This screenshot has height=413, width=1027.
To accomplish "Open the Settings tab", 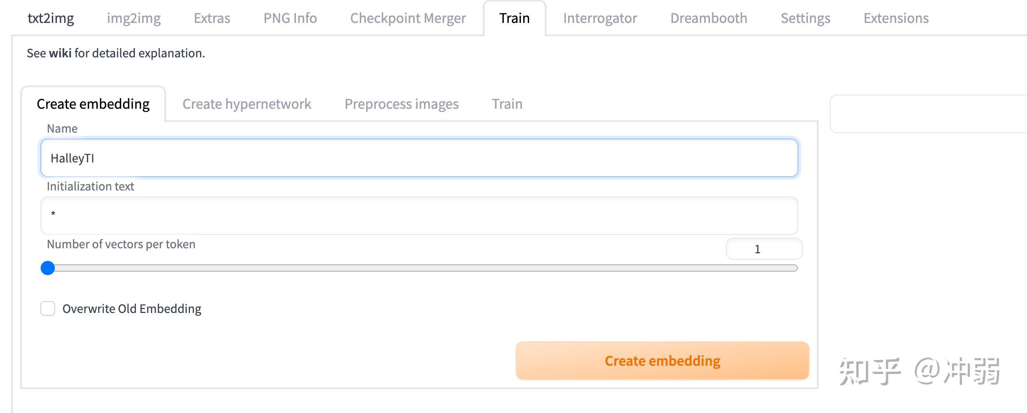I will tap(805, 18).
